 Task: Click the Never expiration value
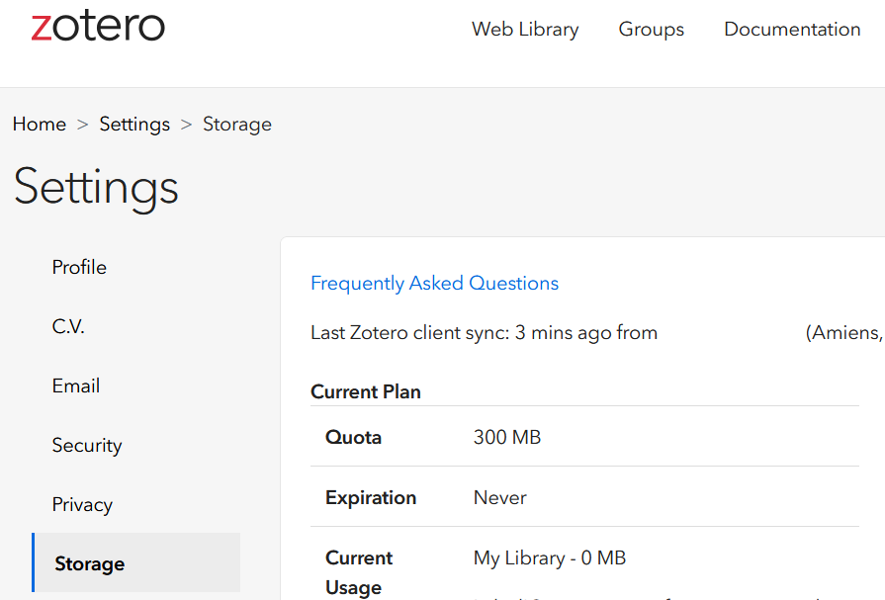pyautogui.click(x=499, y=497)
